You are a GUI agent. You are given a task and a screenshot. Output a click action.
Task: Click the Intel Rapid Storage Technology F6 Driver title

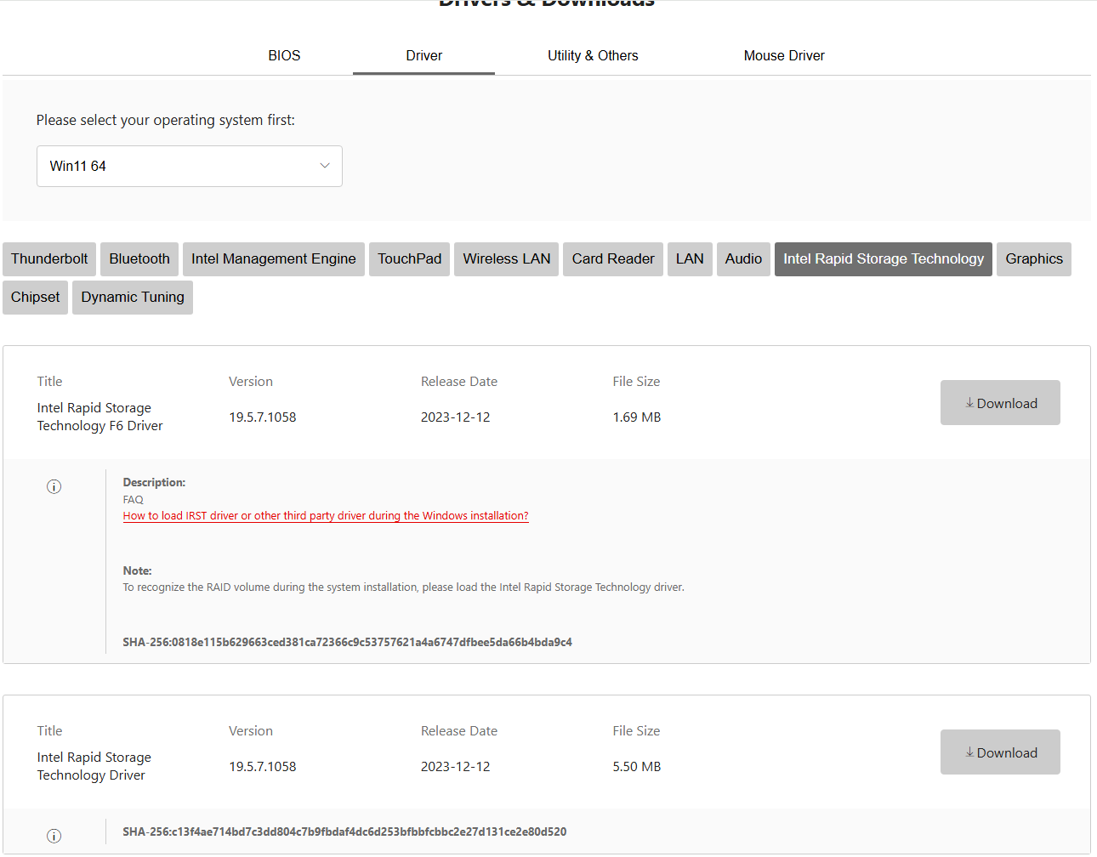tap(100, 417)
